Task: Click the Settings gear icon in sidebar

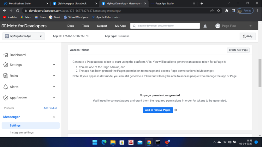Action: [6, 65]
